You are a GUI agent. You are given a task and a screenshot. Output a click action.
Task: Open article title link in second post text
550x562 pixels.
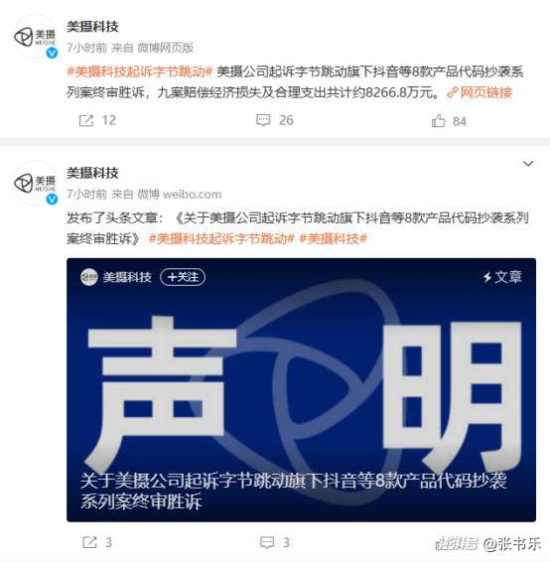tap(298, 228)
